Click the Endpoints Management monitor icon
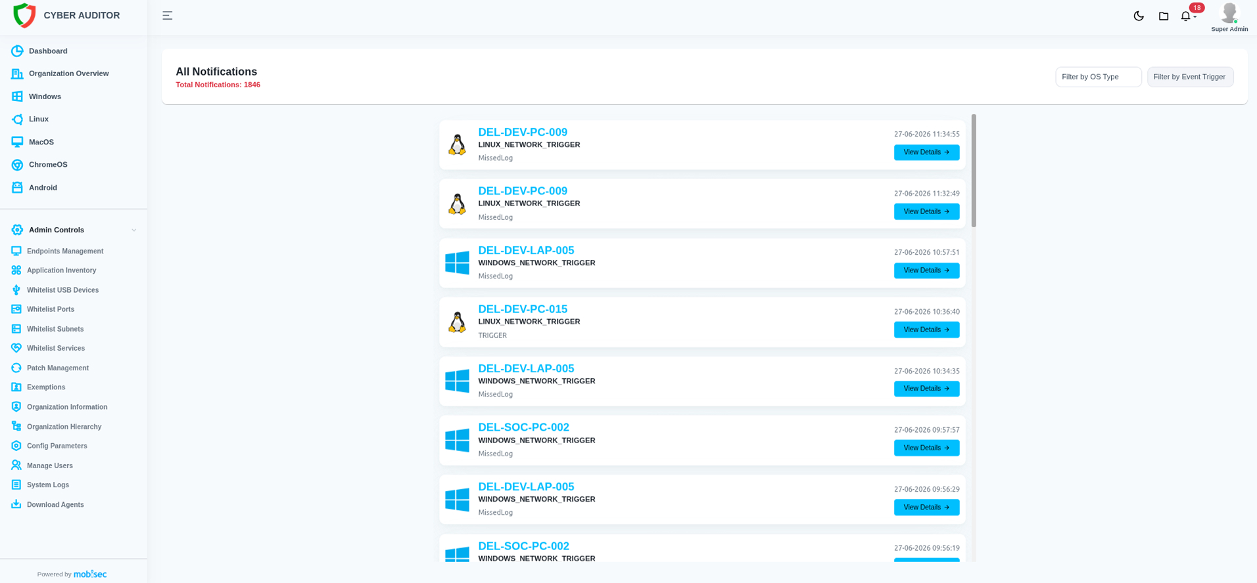The height and width of the screenshot is (583, 1257). (x=16, y=251)
